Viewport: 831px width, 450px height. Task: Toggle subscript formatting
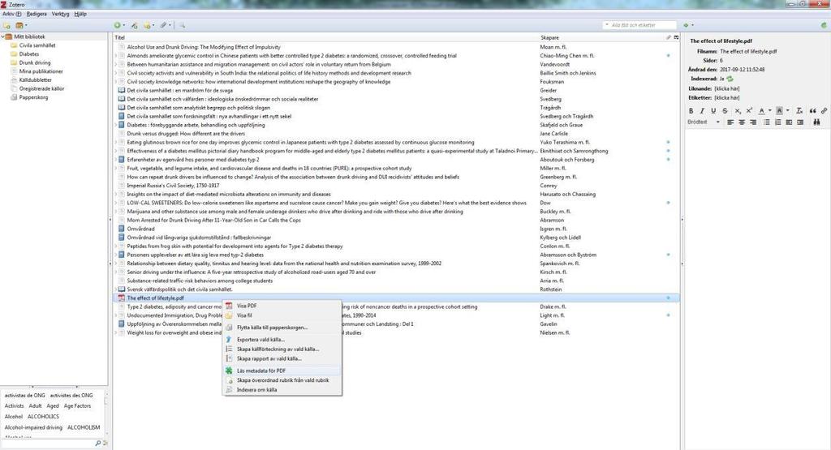738,110
